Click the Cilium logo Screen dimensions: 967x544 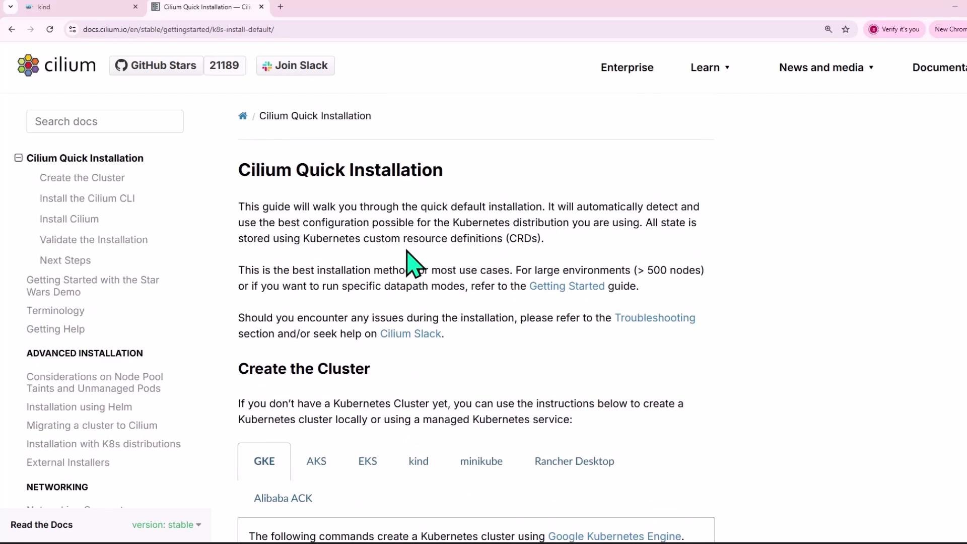click(x=56, y=65)
